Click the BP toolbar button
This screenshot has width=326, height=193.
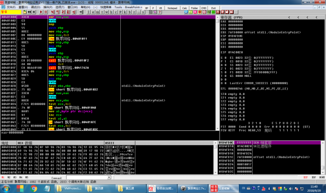coord(147,8)
